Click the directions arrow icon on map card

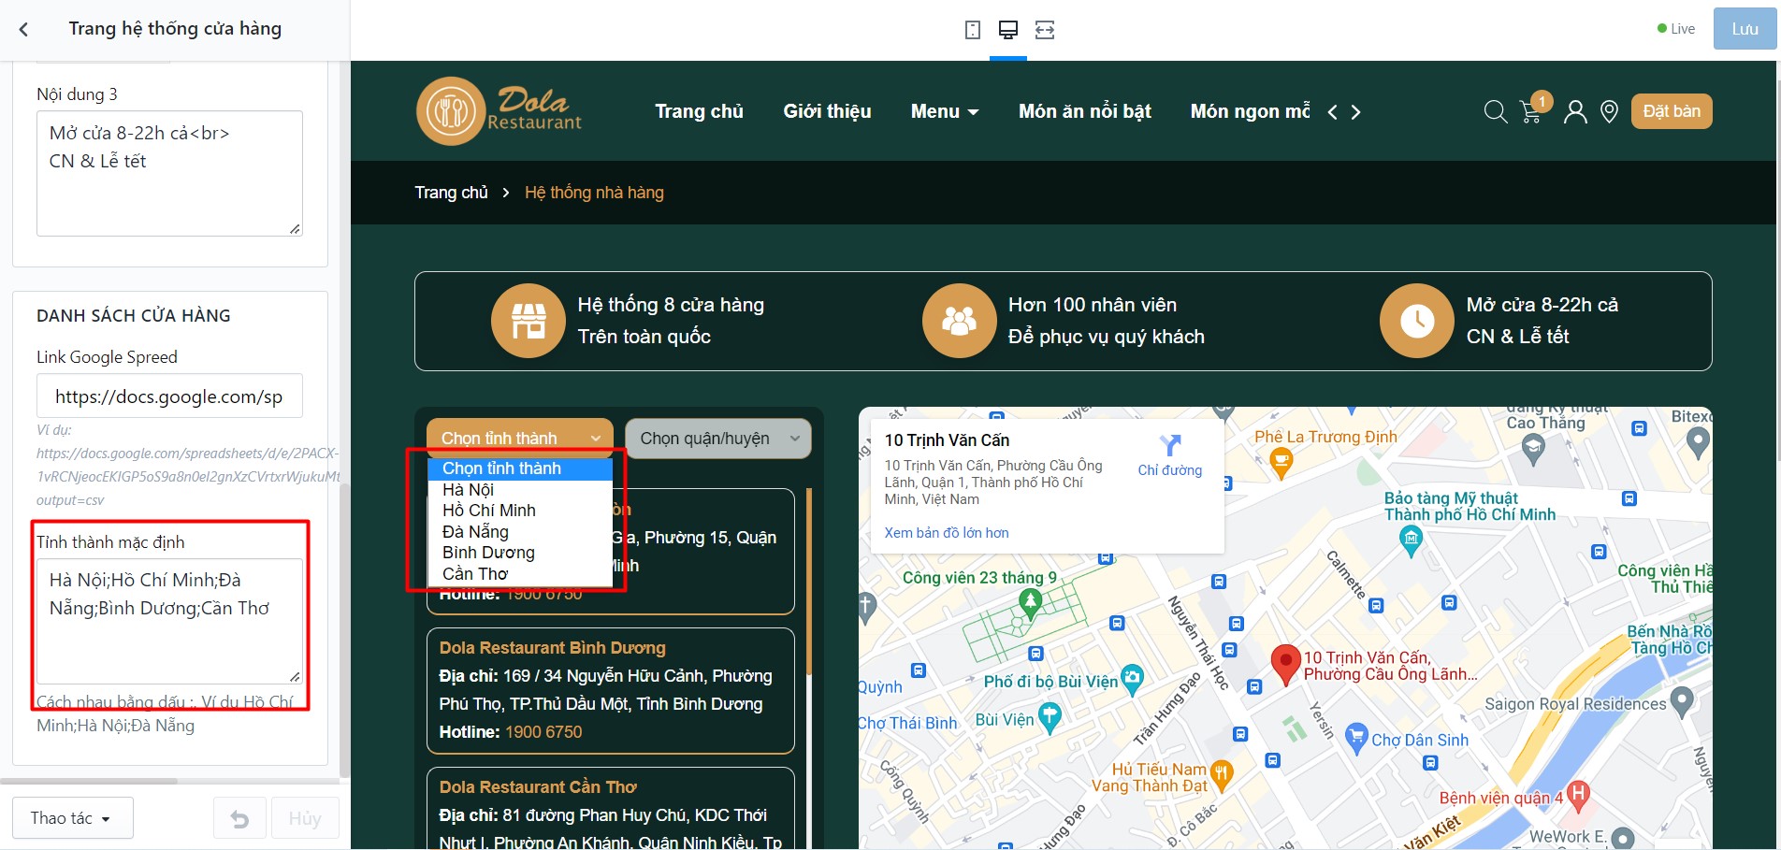pos(1170,445)
